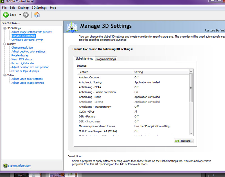Open Configure Surround, PhysX
This screenshot has width=225, height=177.
pyautogui.click(x=27, y=40)
